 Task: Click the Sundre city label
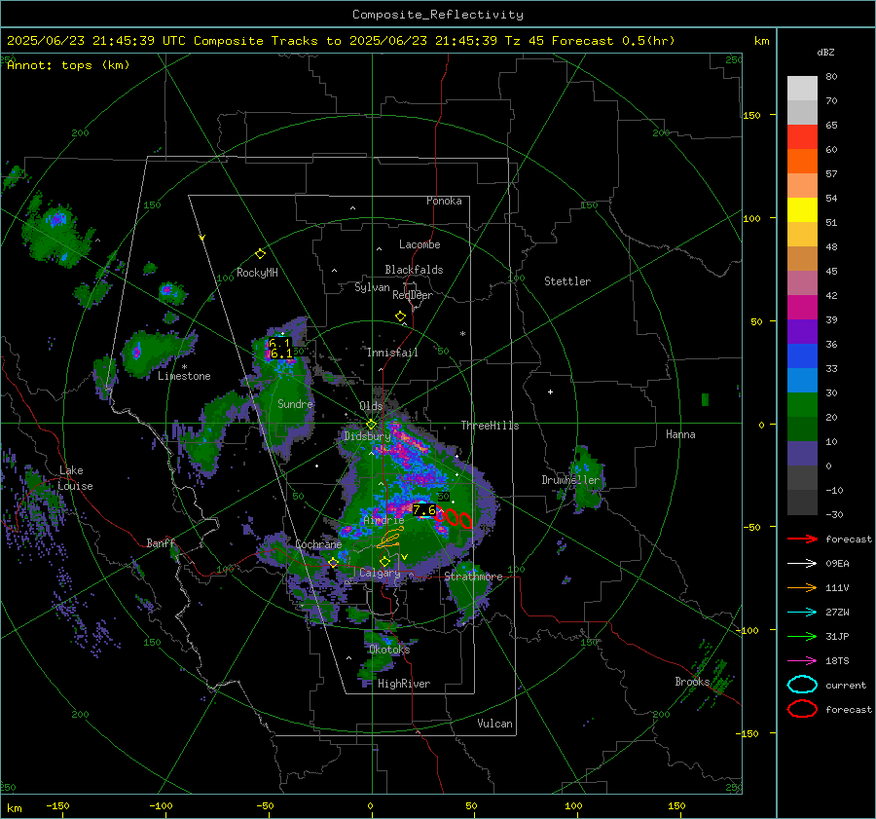(x=295, y=404)
